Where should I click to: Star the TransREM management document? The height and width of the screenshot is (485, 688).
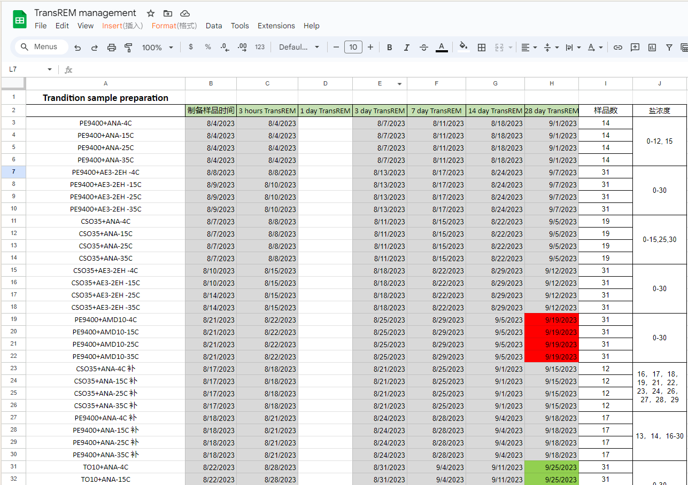pyautogui.click(x=151, y=13)
